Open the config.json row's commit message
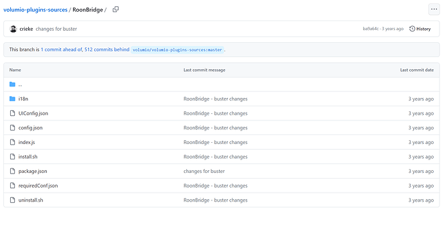 [x=215, y=127]
